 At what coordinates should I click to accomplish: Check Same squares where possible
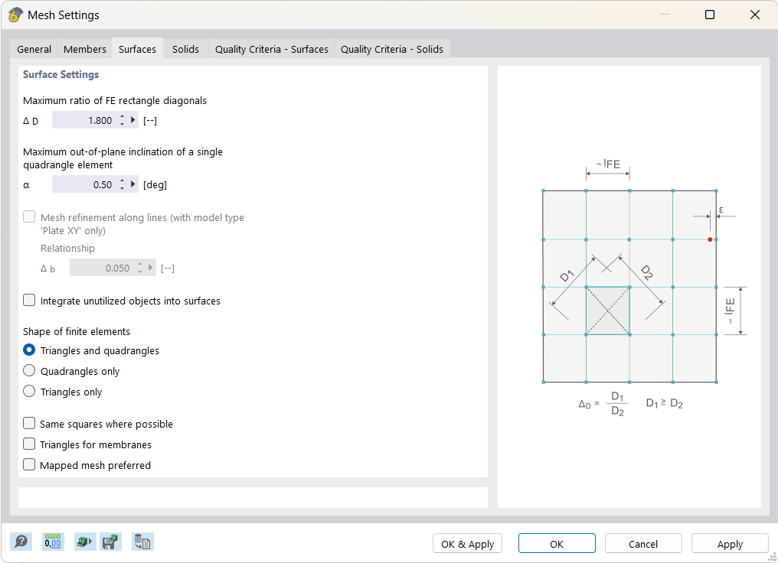pos(28,424)
